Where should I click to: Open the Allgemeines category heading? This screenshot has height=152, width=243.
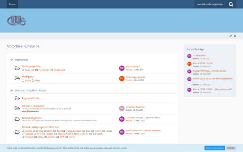[21, 60]
